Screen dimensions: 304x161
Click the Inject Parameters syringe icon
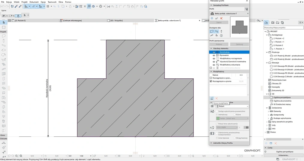tap(20, 6)
